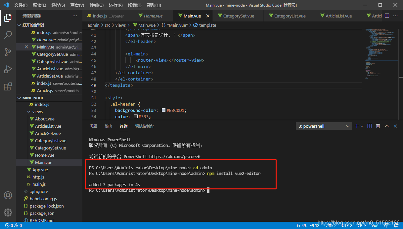This screenshot has height=229, width=403.
Task: Close the terminal panel
Action: pyautogui.click(x=395, y=126)
